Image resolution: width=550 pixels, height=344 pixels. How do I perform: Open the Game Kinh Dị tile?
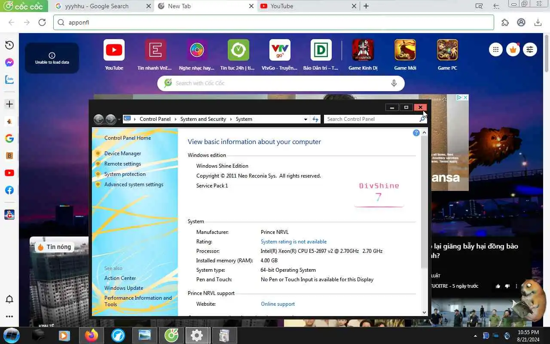(363, 55)
